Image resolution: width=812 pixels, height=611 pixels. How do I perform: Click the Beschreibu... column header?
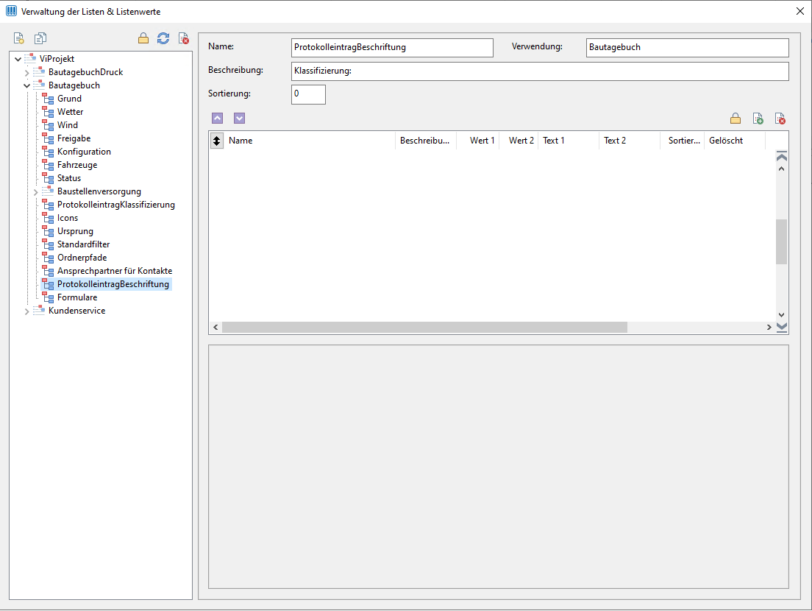(426, 141)
